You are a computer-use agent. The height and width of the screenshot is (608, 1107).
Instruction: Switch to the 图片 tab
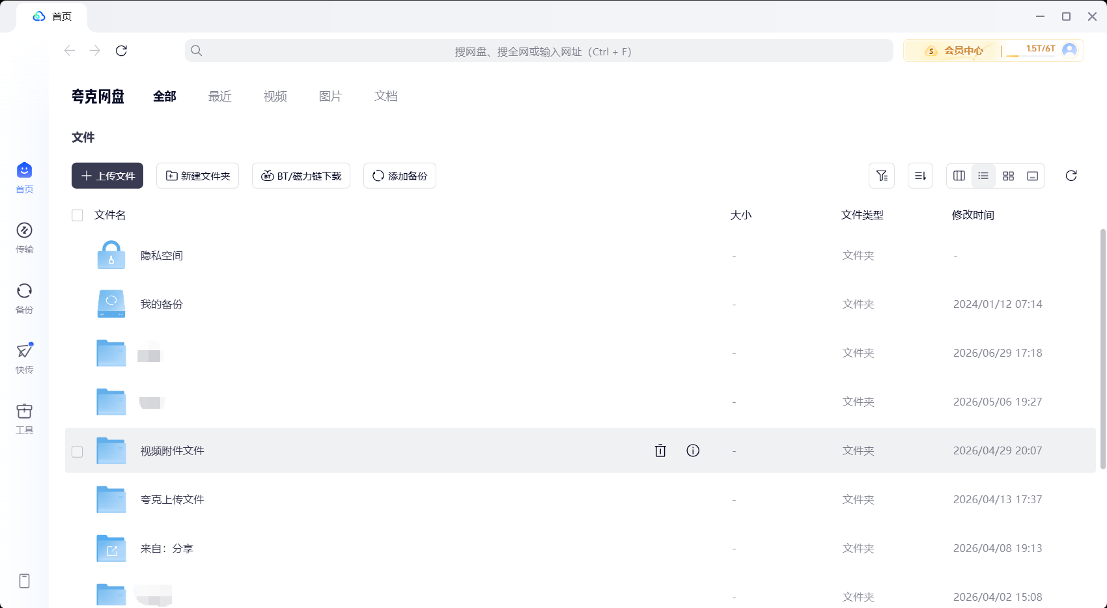pyautogui.click(x=331, y=96)
